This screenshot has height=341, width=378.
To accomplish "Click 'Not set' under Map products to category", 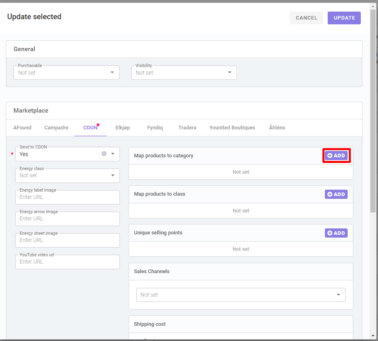I will tap(241, 172).
